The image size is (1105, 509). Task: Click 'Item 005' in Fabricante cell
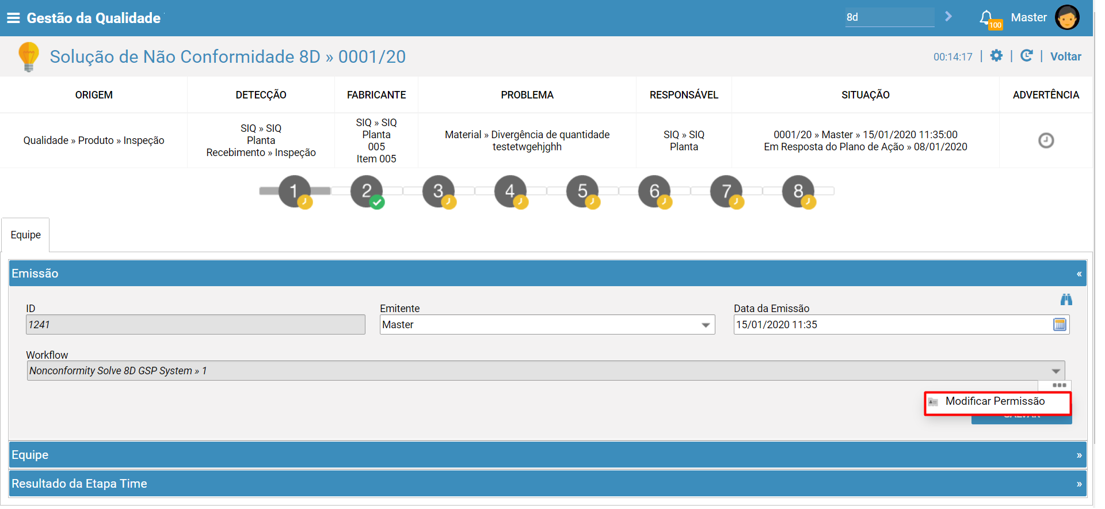click(x=376, y=159)
